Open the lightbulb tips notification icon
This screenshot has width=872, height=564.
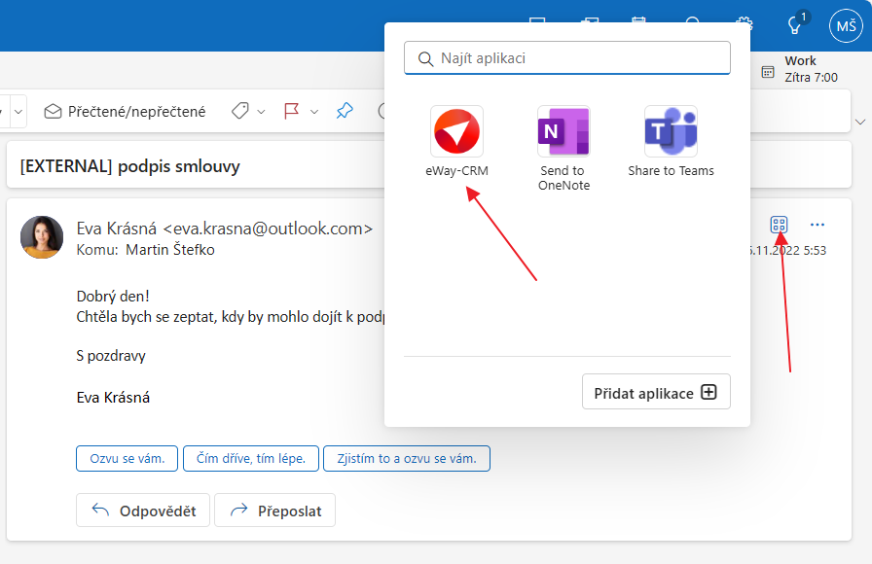click(795, 25)
